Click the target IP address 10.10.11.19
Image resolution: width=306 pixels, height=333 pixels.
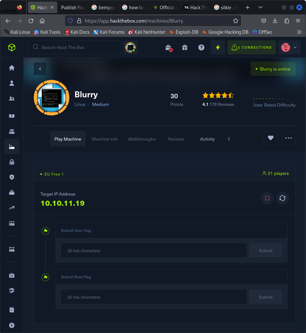pos(63,203)
